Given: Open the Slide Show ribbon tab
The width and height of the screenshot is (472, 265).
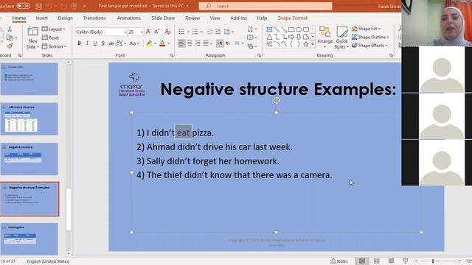Looking at the screenshot, I should (x=163, y=18).
